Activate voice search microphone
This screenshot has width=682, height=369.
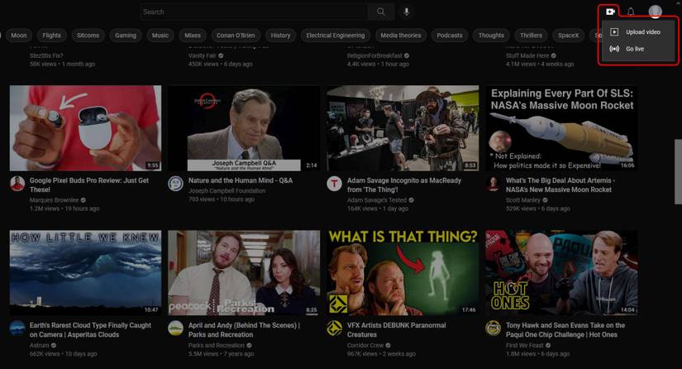point(406,12)
